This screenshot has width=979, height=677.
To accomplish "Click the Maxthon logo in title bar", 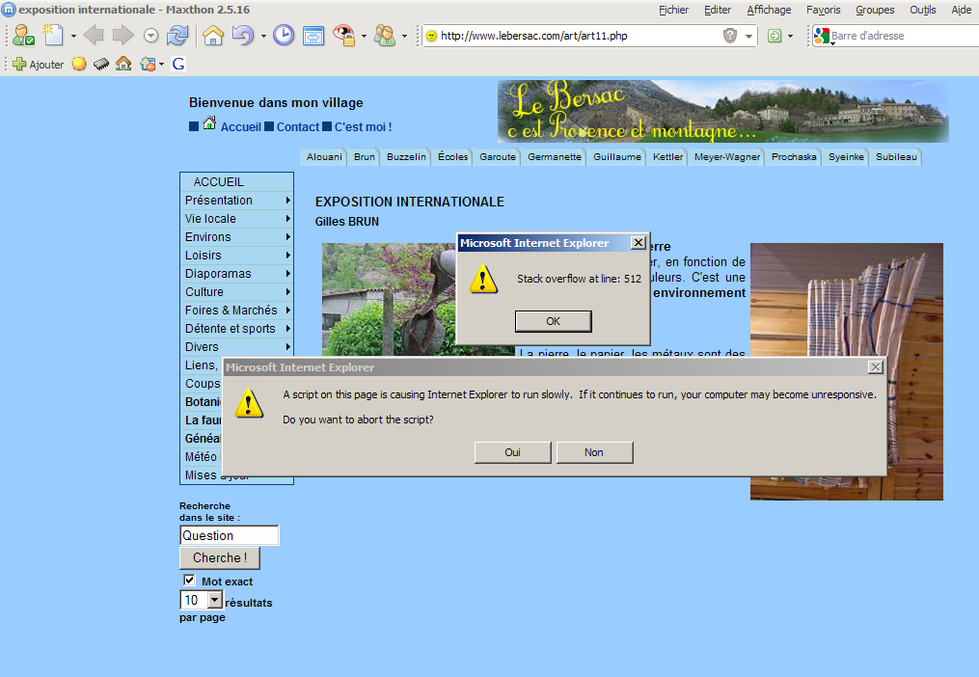I will pyautogui.click(x=9, y=10).
